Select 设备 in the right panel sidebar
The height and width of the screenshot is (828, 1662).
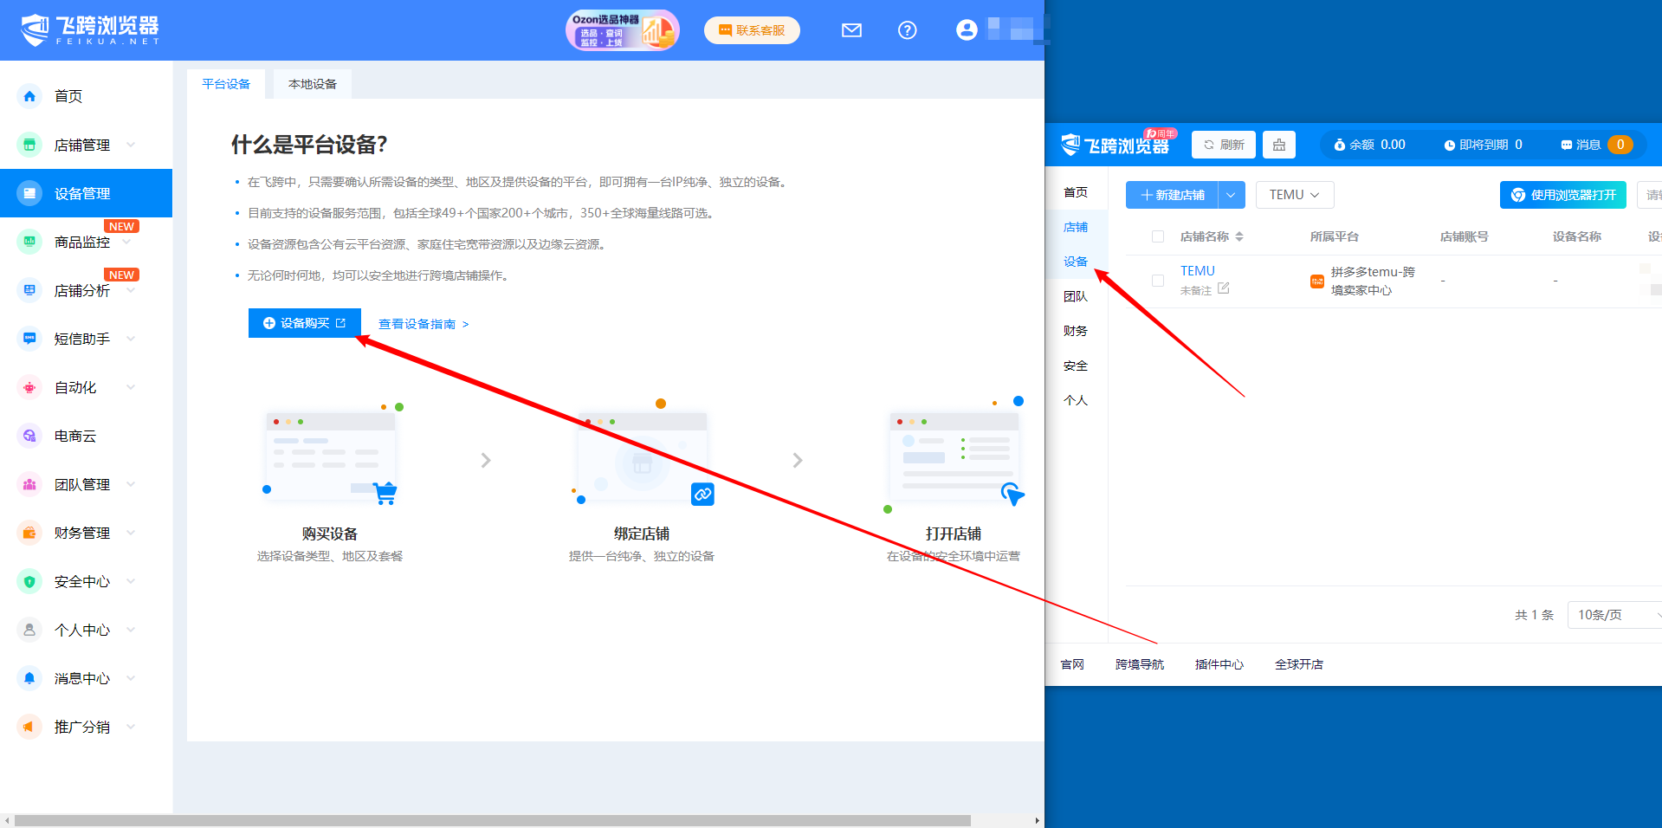1076,262
